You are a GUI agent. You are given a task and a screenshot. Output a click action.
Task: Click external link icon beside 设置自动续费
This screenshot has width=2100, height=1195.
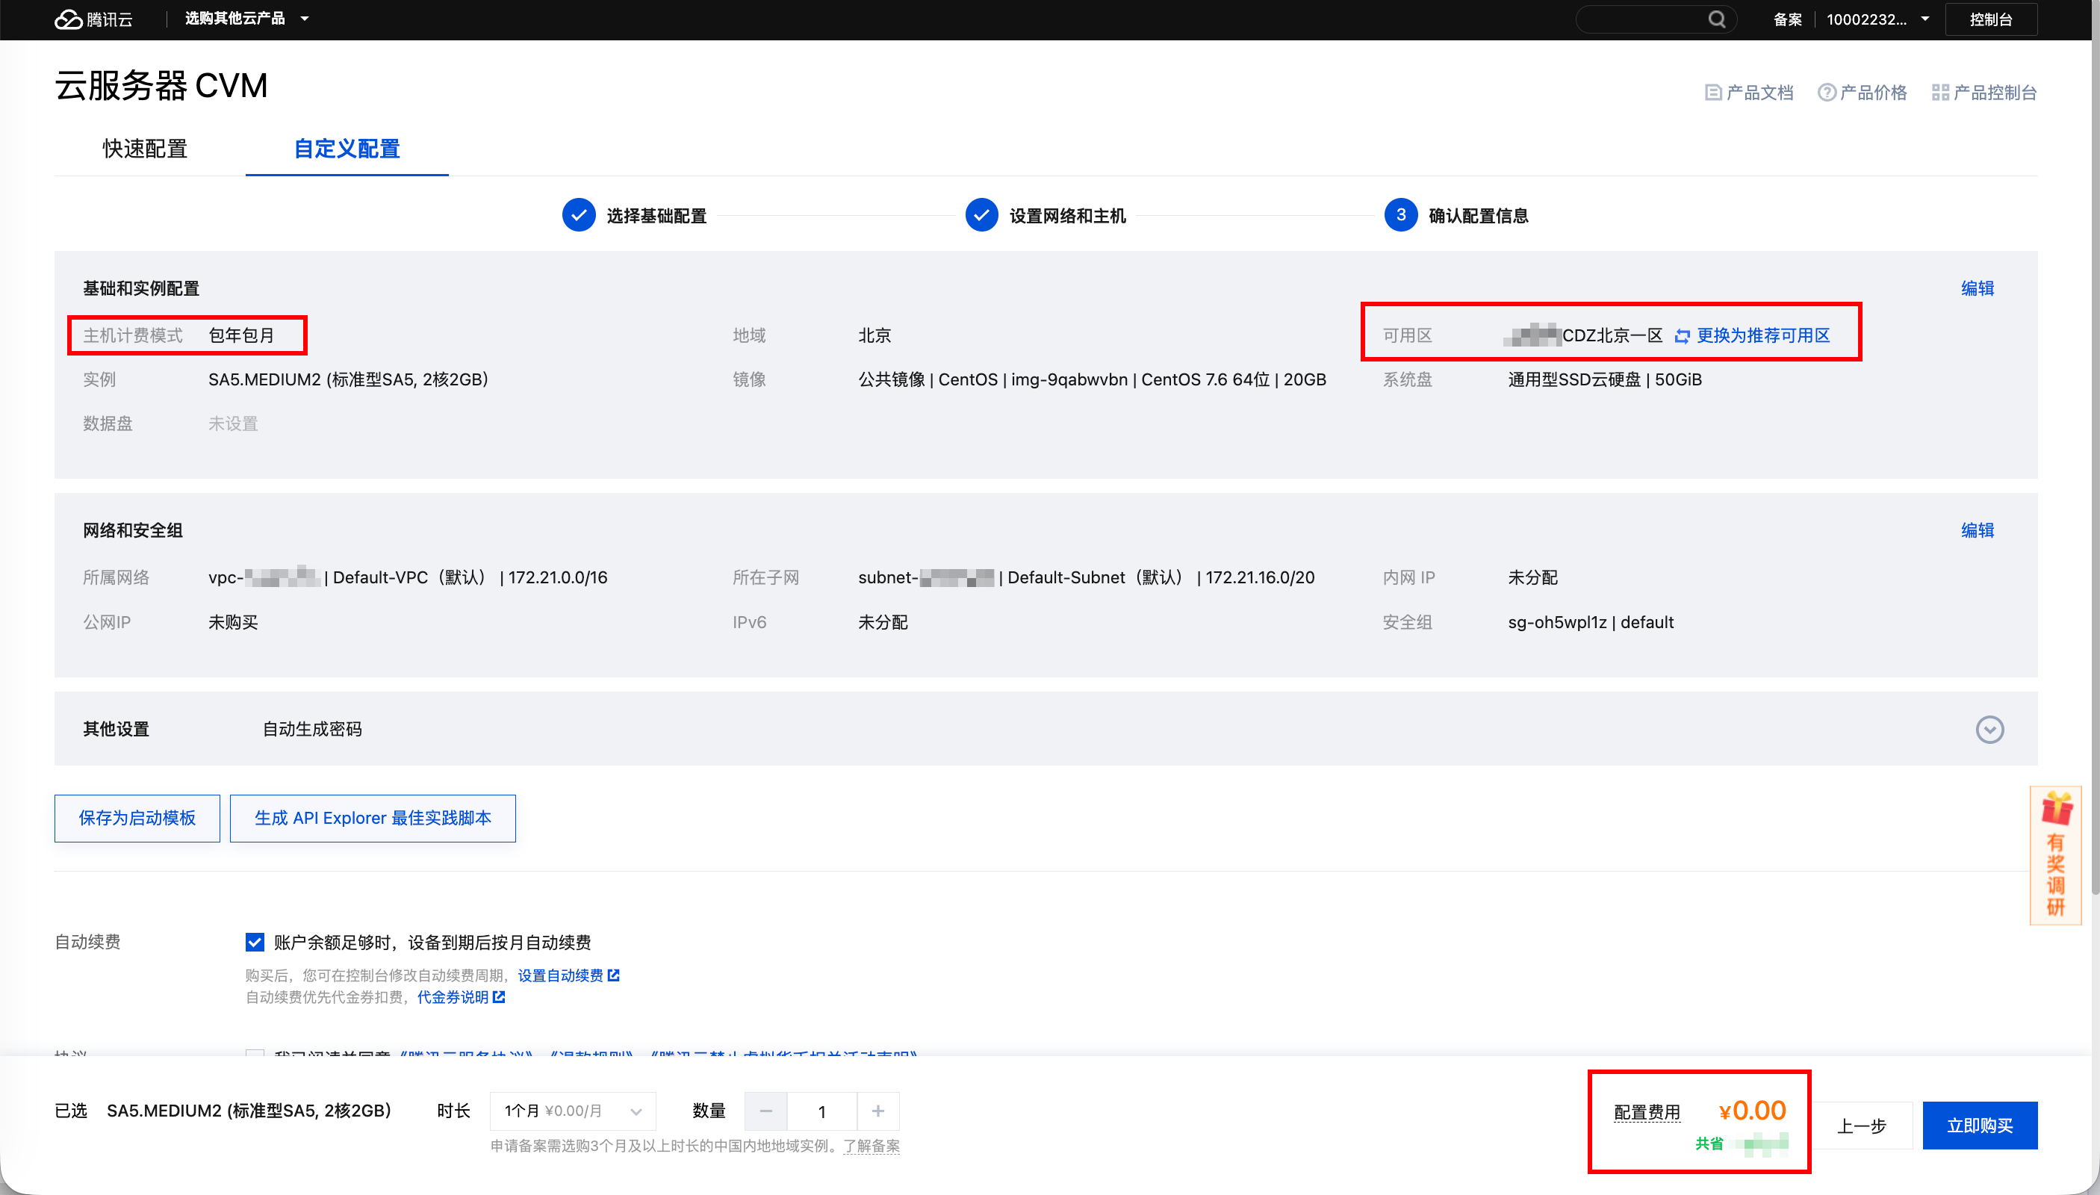614,975
